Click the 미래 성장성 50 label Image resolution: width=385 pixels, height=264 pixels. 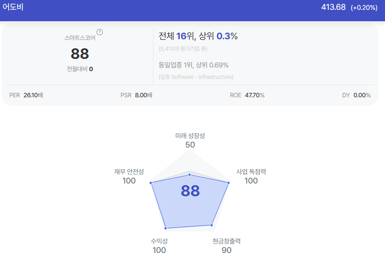190,140
